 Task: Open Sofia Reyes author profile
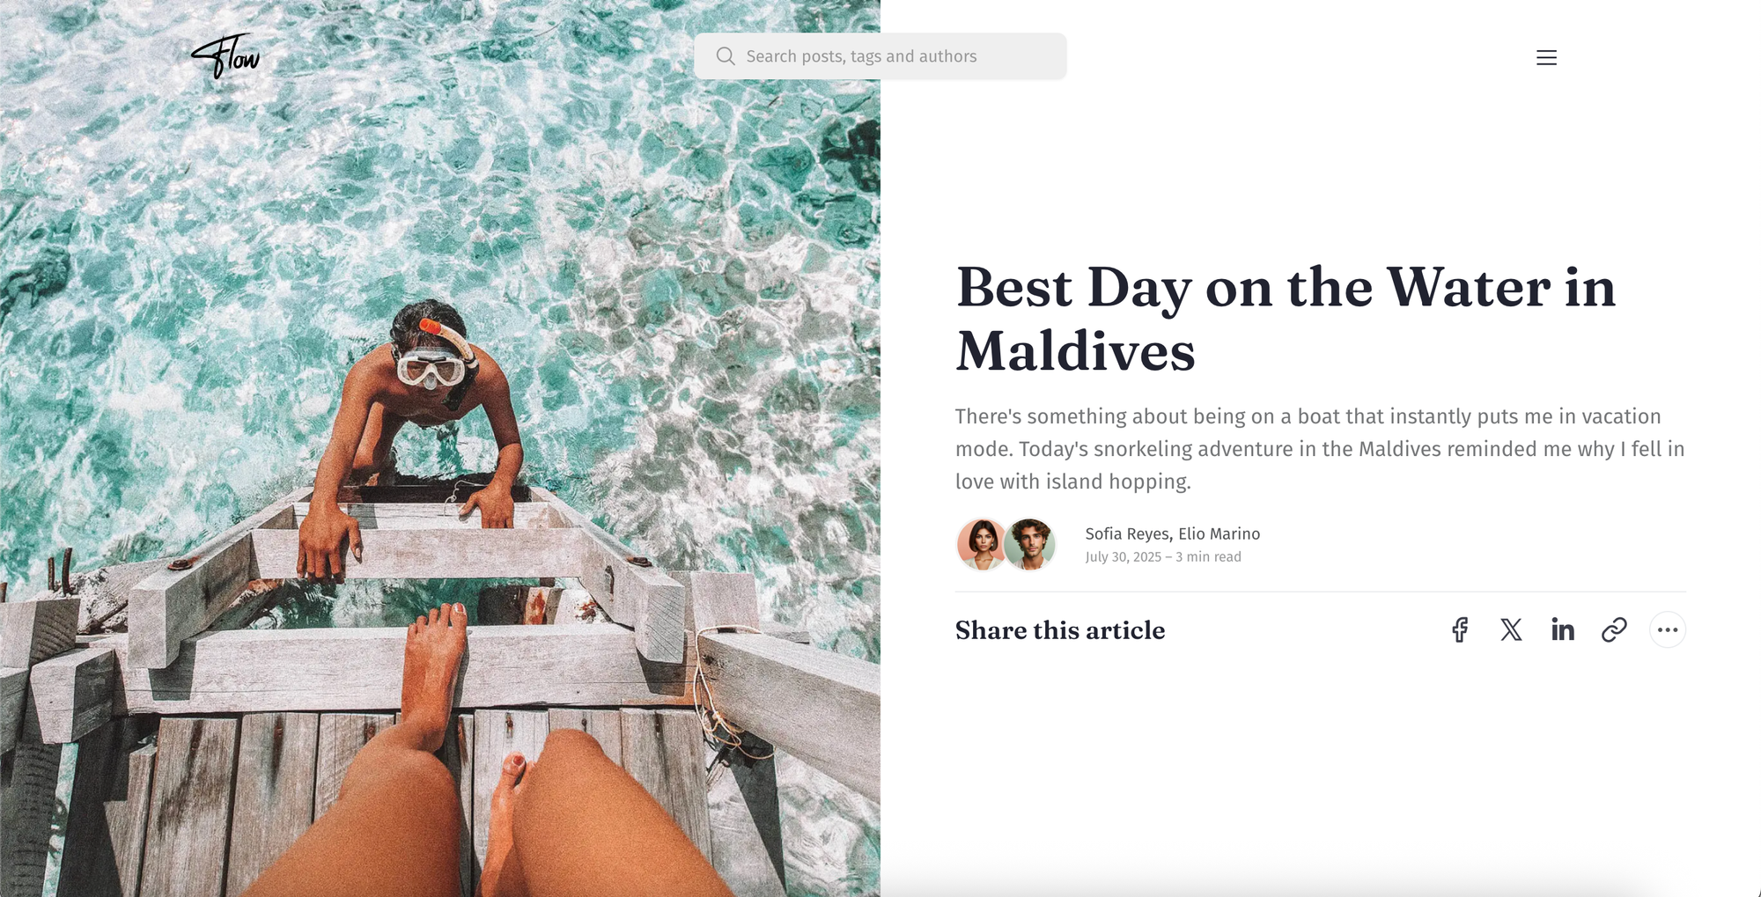[x=1127, y=533]
